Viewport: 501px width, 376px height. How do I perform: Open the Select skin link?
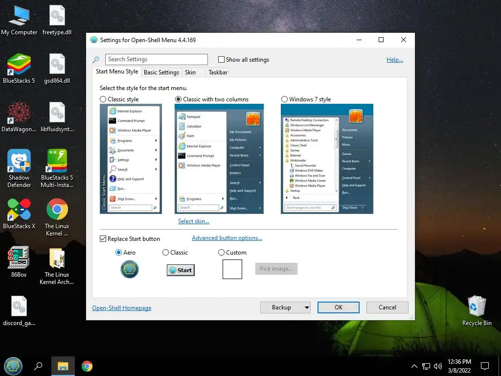[x=194, y=221]
